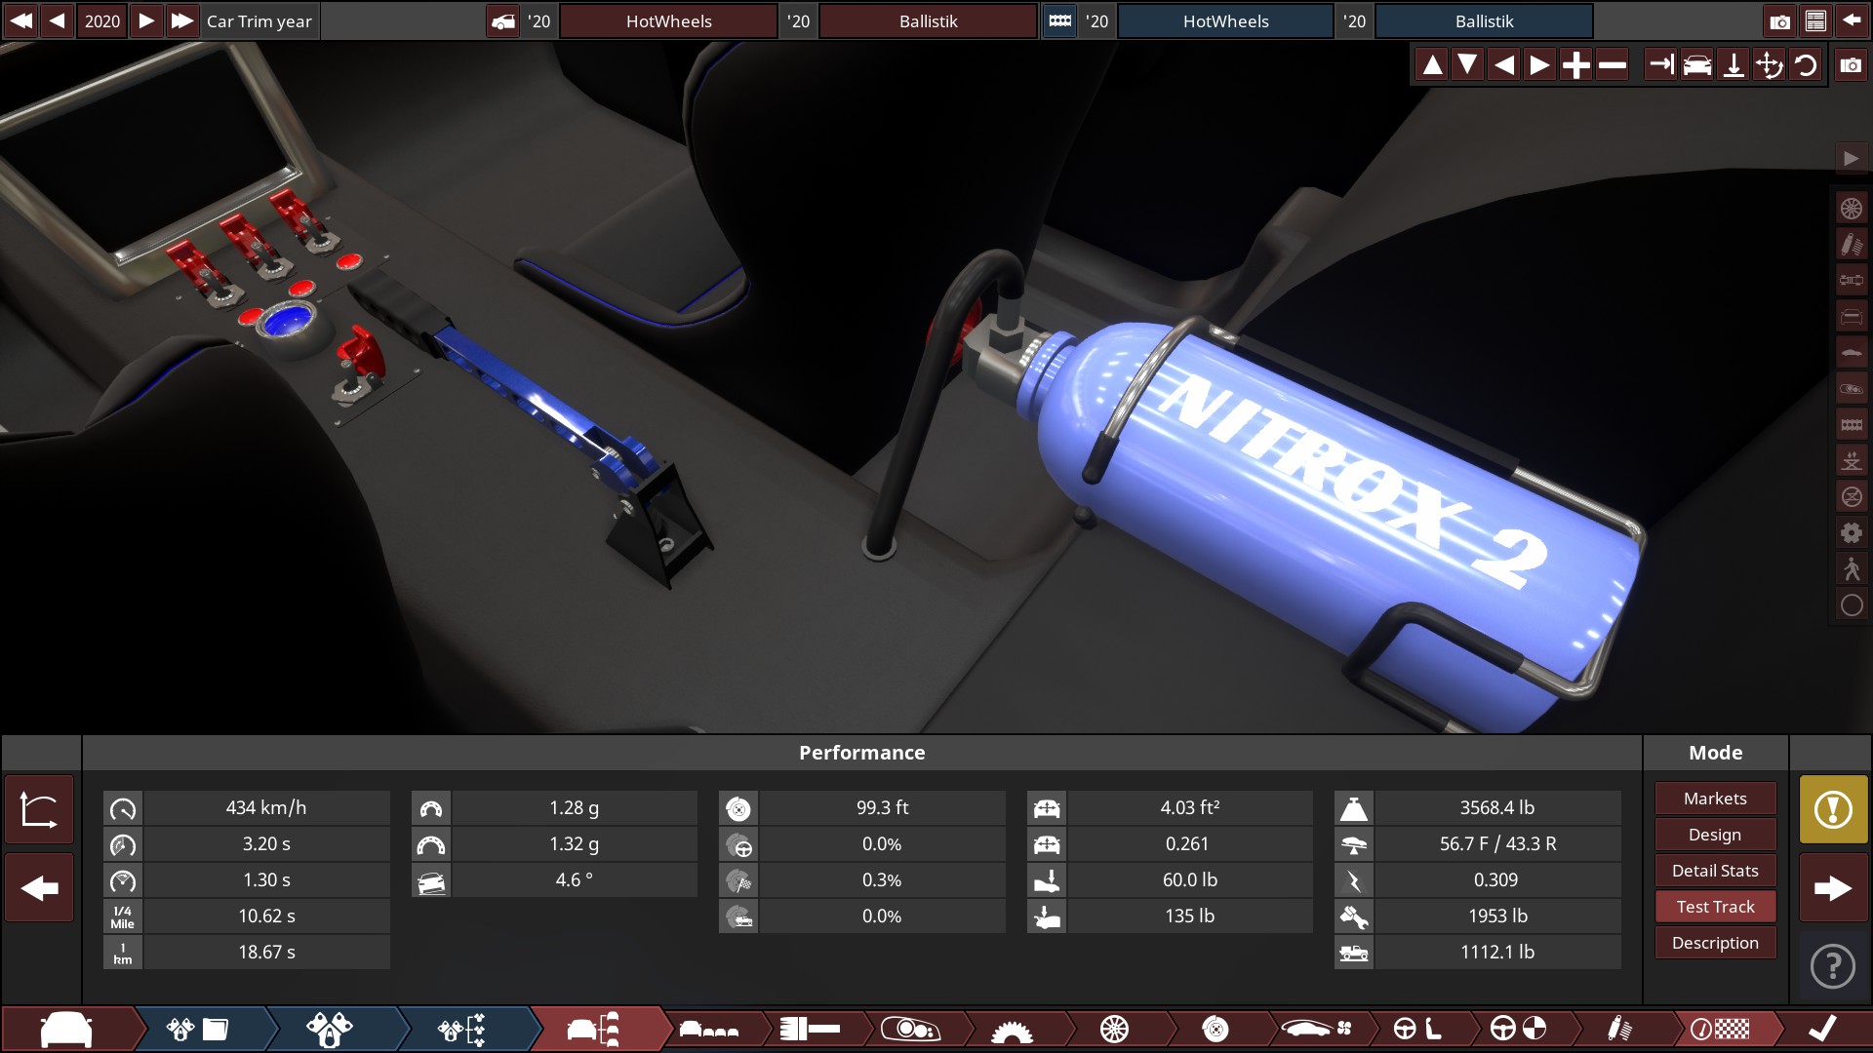Open the help question mark button
This screenshot has width=1873, height=1053.
1832,966
